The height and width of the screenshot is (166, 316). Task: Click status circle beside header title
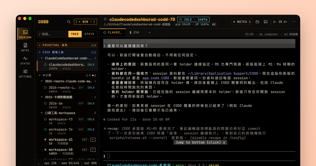[x=105, y=19]
